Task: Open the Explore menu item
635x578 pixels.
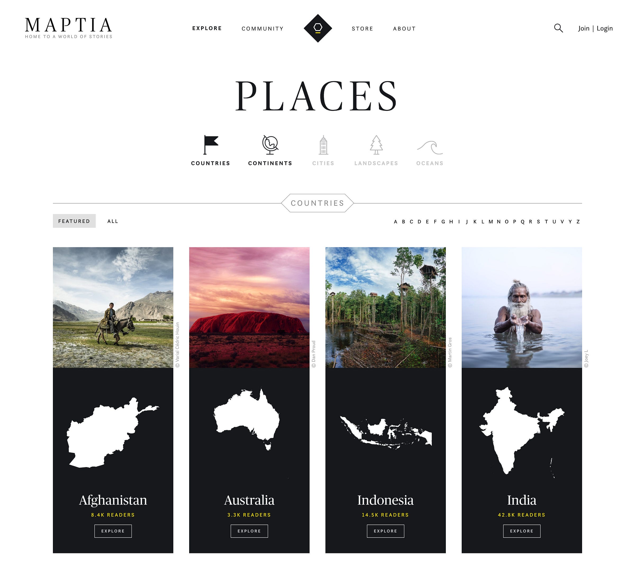Action: (207, 28)
